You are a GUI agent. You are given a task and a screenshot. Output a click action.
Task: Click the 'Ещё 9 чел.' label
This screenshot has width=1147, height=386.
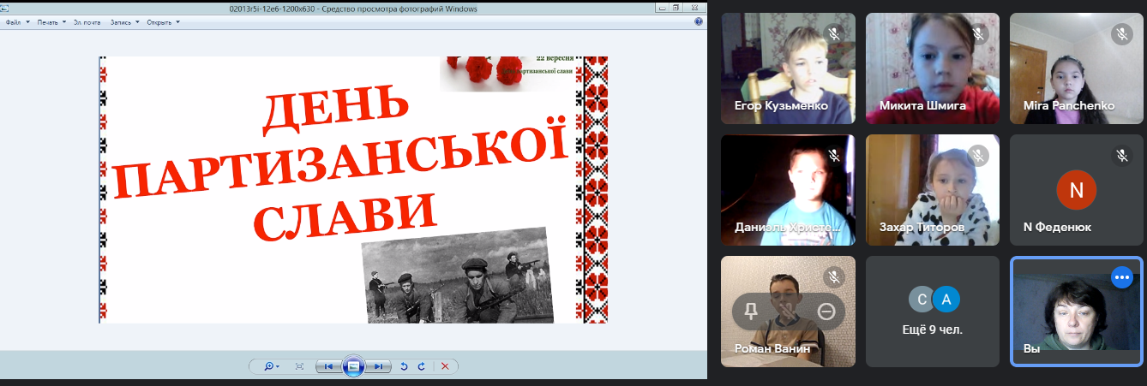[x=933, y=330]
